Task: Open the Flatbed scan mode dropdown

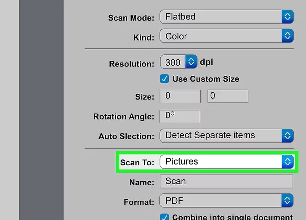Action: coord(221,17)
